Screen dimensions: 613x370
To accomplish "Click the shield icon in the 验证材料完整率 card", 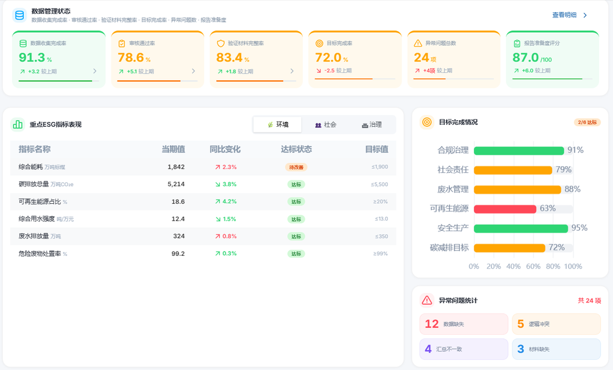I will point(220,43).
